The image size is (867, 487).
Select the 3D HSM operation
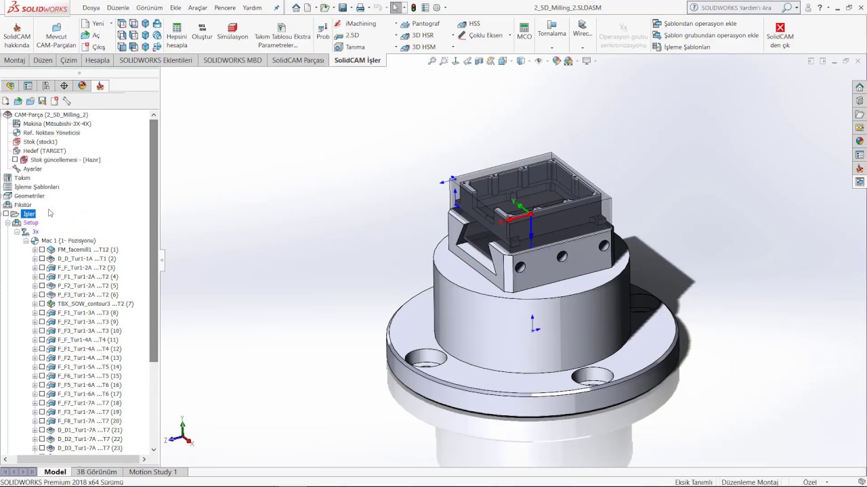pyautogui.click(x=418, y=47)
